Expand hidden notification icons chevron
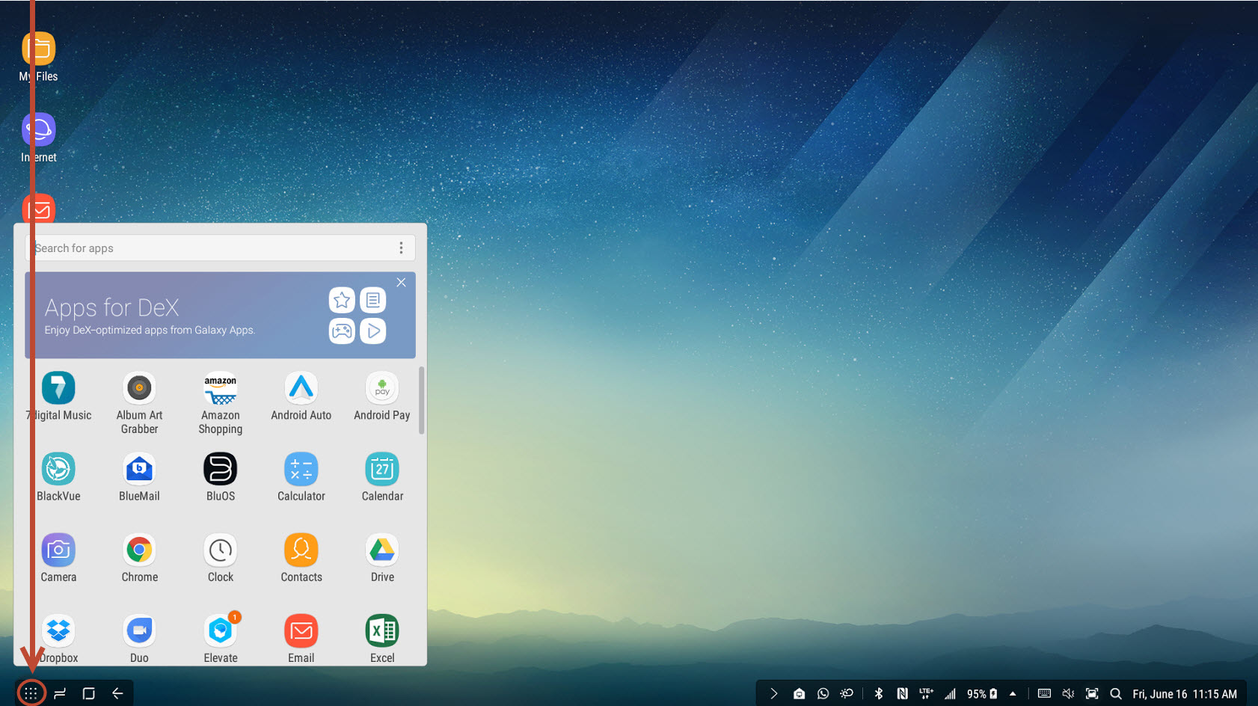 tap(774, 694)
